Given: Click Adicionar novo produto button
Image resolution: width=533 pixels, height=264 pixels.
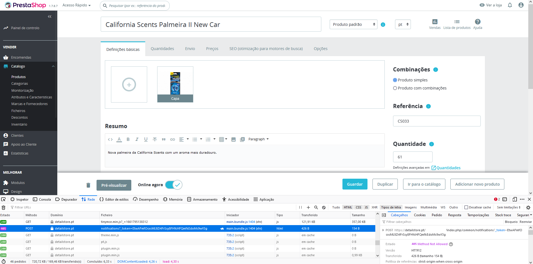Looking at the screenshot, I should 477,184.
